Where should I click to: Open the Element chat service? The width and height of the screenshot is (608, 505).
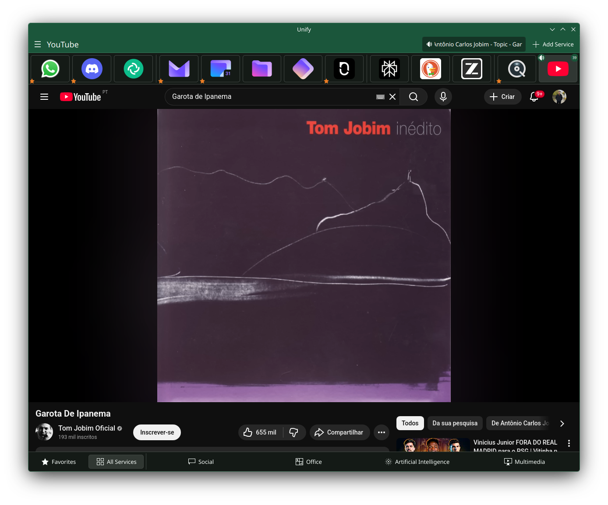[134, 69]
